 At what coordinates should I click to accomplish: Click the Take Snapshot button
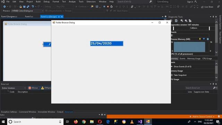pos(180,75)
